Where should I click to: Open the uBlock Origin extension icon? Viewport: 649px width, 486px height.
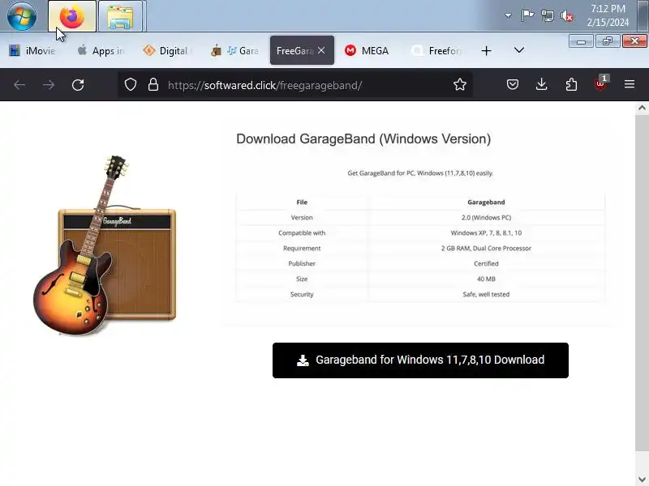click(600, 84)
